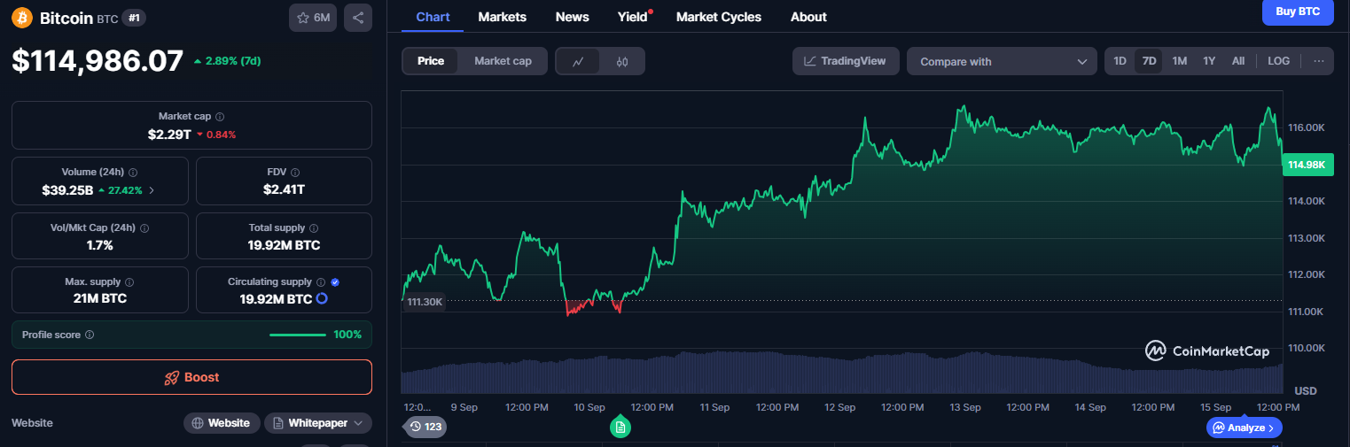Switch to line chart icon
The width and height of the screenshot is (1350, 447).
coord(578,62)
